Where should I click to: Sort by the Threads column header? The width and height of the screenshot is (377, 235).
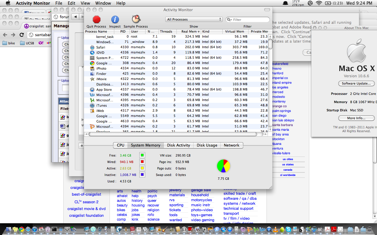(x=167, y=31)
